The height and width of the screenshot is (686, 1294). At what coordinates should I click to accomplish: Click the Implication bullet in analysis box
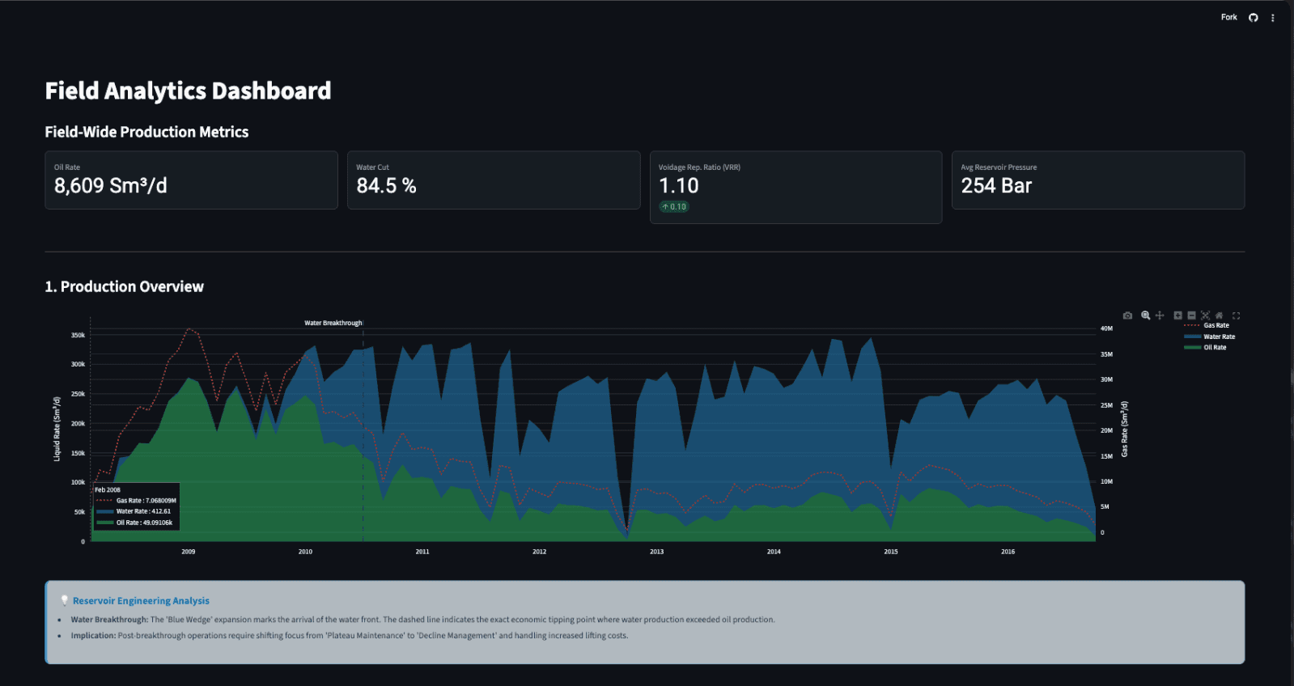tap(349, 636)
